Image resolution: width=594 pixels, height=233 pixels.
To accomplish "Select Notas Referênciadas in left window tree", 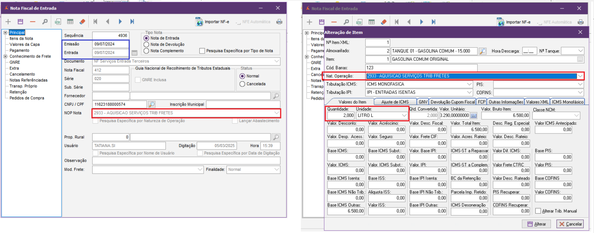I will (29, 80).
